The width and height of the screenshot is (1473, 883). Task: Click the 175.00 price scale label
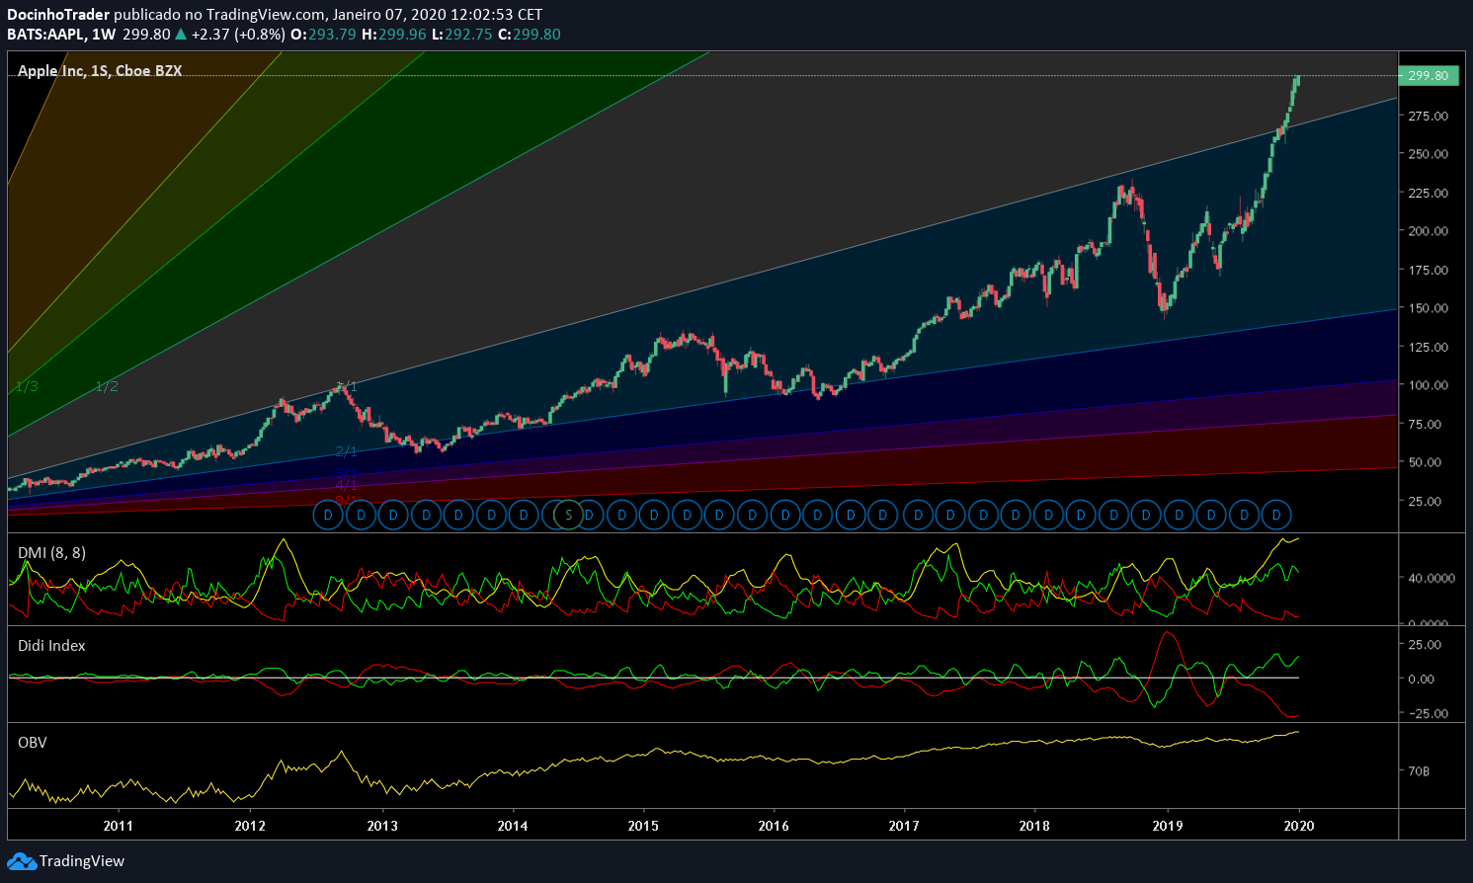pos(1429,271)
